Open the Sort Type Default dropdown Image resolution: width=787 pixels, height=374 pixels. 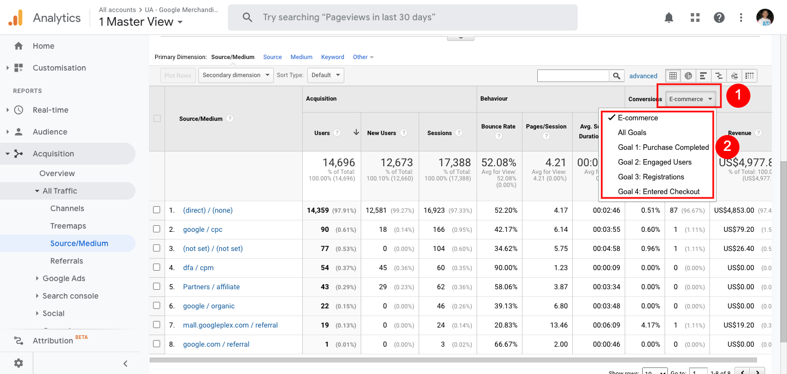(x=325, y=75)
